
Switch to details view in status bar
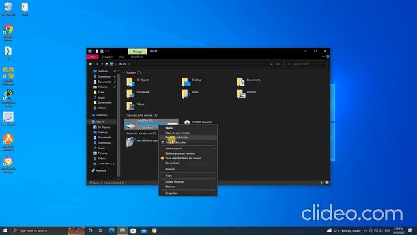coord(321,183)
